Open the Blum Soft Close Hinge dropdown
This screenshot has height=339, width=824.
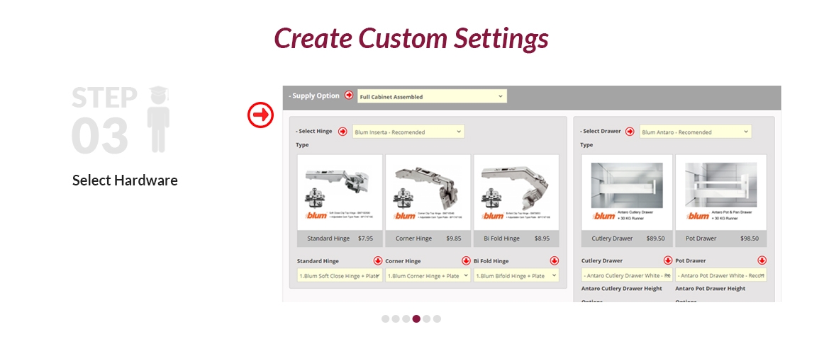(339, 275)
